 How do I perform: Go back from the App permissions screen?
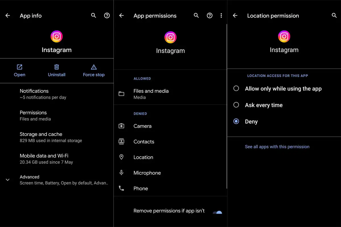pyautogui.click(x=121, y=16)
